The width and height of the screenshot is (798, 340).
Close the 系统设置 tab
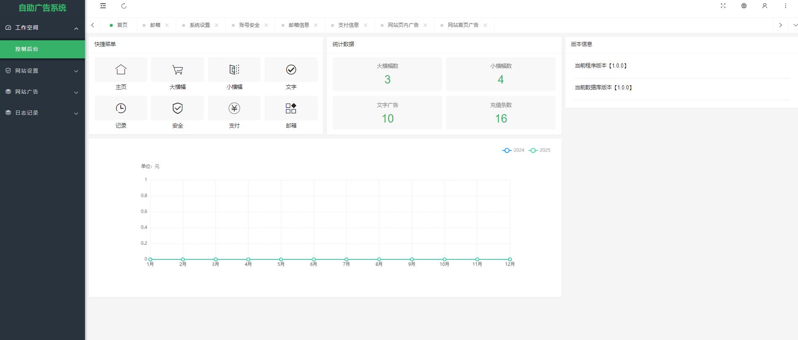[217, 25]
